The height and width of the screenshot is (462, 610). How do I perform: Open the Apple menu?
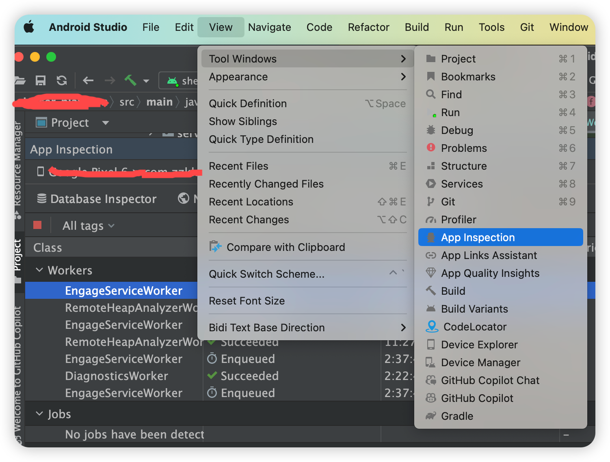point(29,27)
